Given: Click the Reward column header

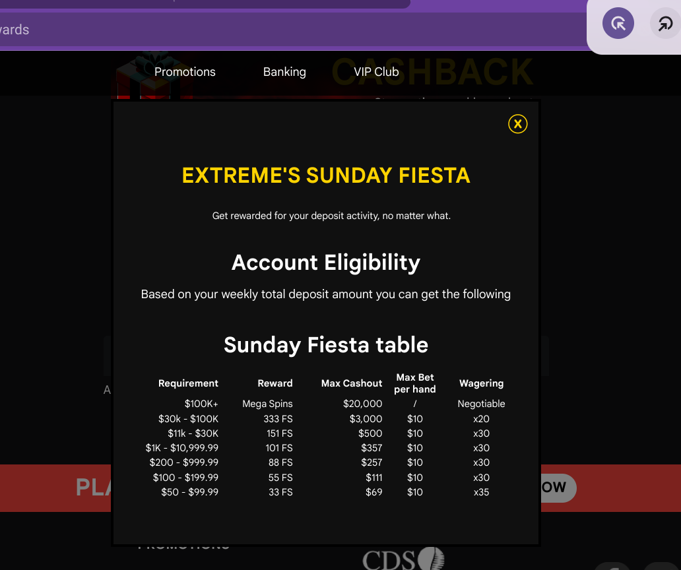Looking at the screenshot, I should pyautogui.click(x=275, y=383).
